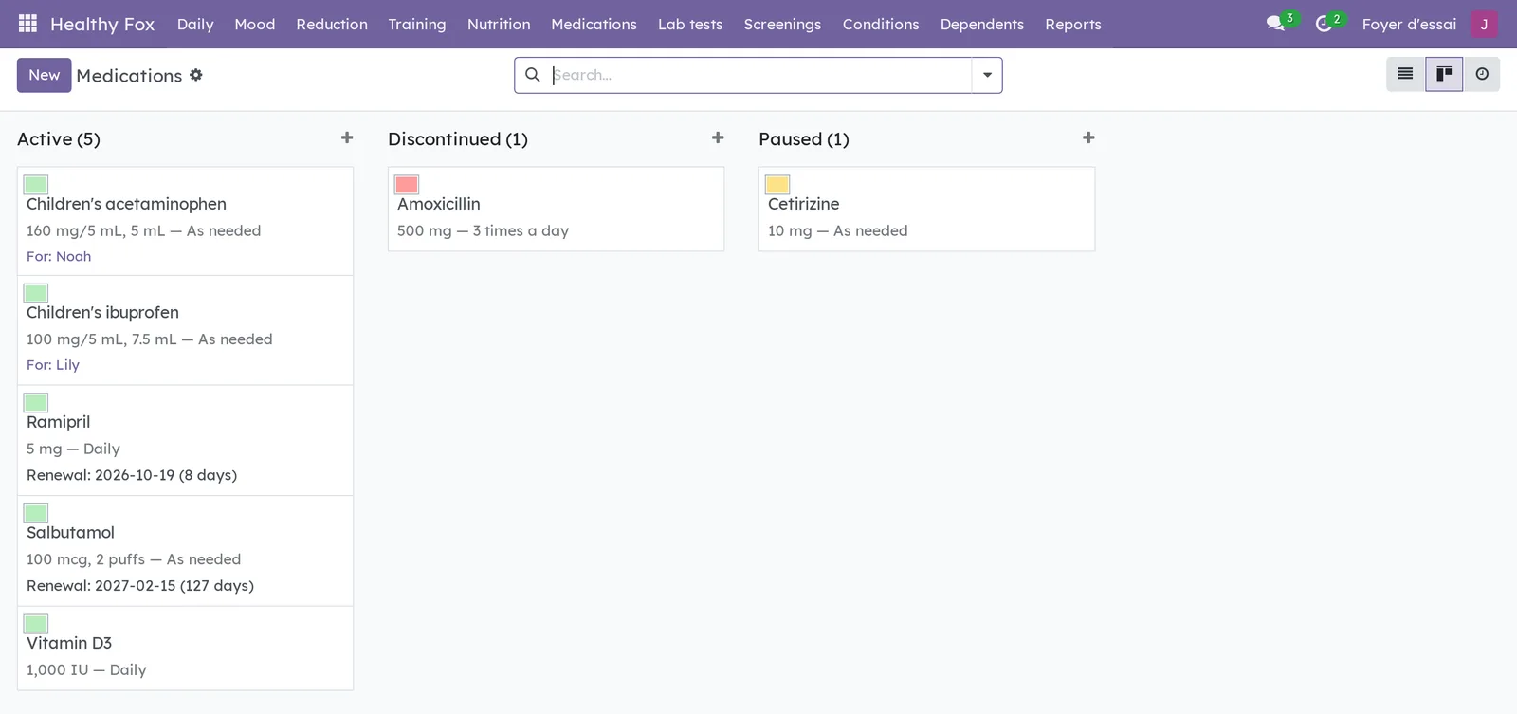
Task: Click green color swatch on Salbutamol card
Action: pyautogui.click(x=36, y=513)
